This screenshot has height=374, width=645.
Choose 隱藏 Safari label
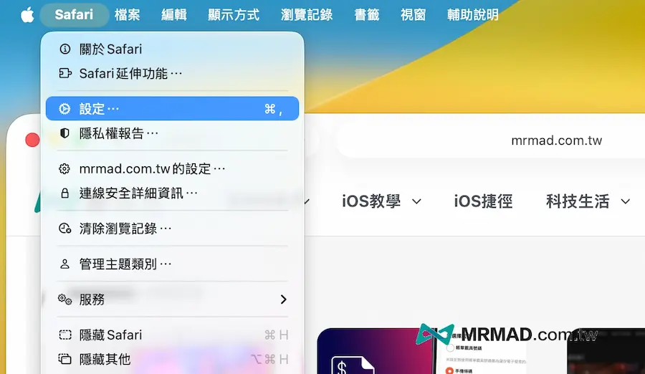(110, 335)
